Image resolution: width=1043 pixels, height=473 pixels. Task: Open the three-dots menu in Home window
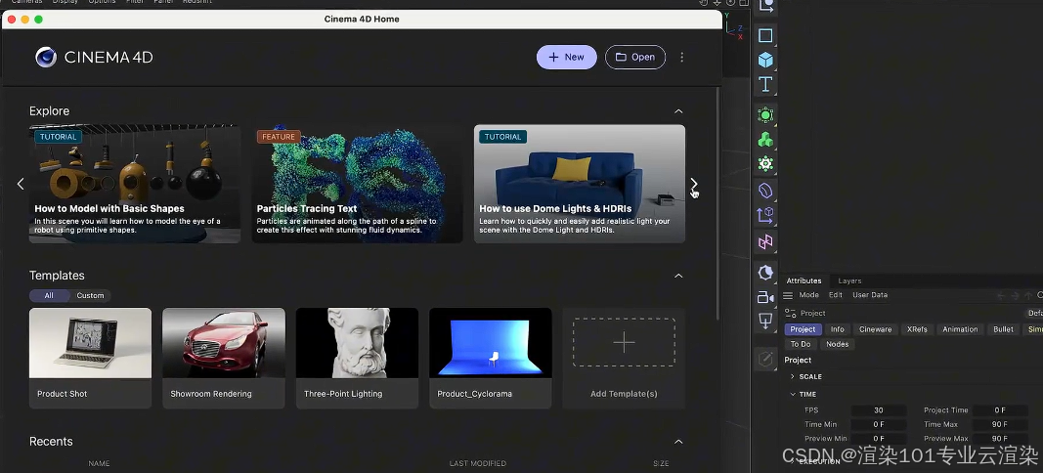681,58
